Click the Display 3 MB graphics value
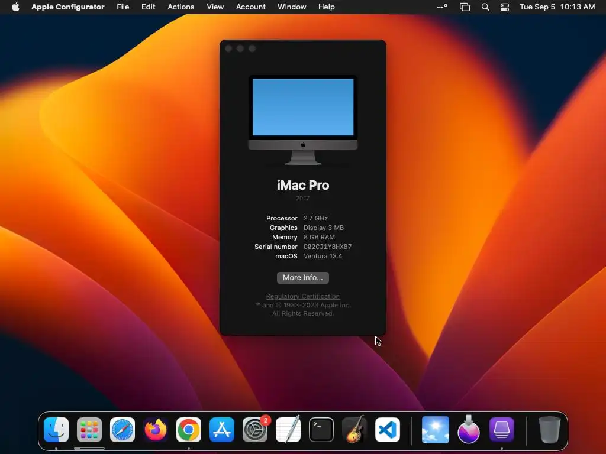This screenshot has height=454, width=606. (x=324, y=228)
